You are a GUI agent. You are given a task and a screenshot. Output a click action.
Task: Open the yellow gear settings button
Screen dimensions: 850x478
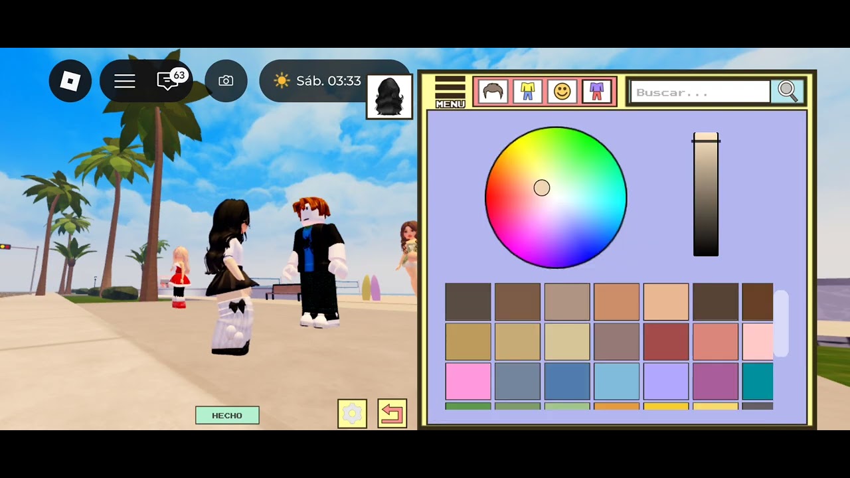point(352,414)
